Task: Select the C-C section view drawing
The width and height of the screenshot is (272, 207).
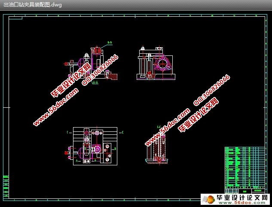Action: pos(159,146)
